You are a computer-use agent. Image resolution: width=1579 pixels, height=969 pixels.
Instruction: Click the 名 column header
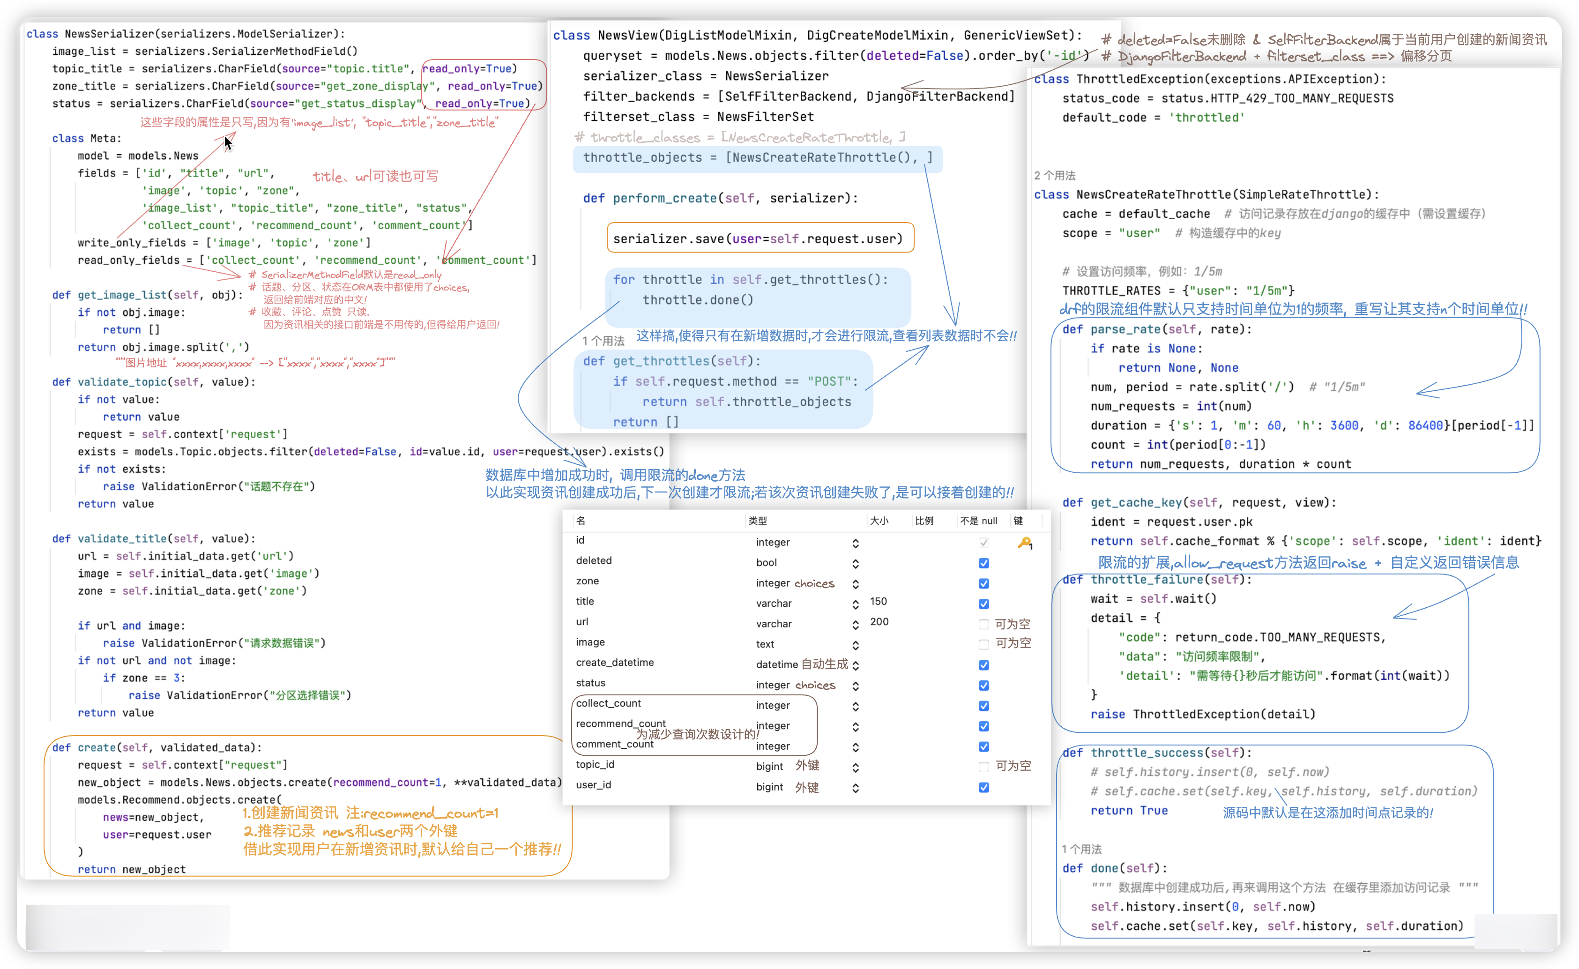[x=581, y=521]
